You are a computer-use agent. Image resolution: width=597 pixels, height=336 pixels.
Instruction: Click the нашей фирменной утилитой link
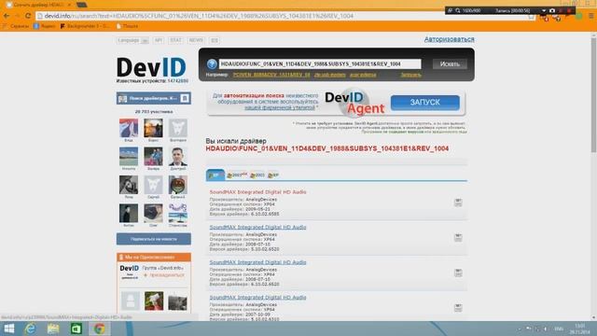click(x=280, y=108)
